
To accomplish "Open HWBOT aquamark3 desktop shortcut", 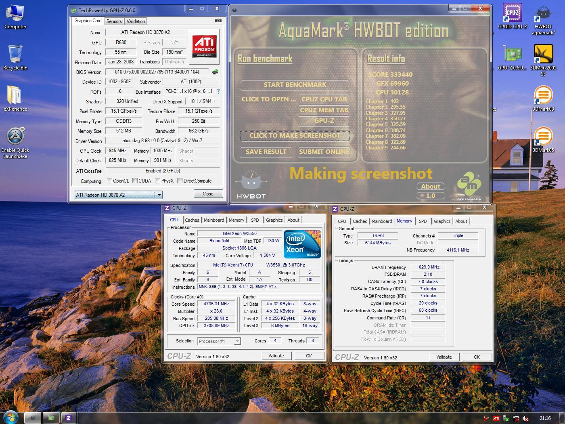I will [x=543, y=19].
